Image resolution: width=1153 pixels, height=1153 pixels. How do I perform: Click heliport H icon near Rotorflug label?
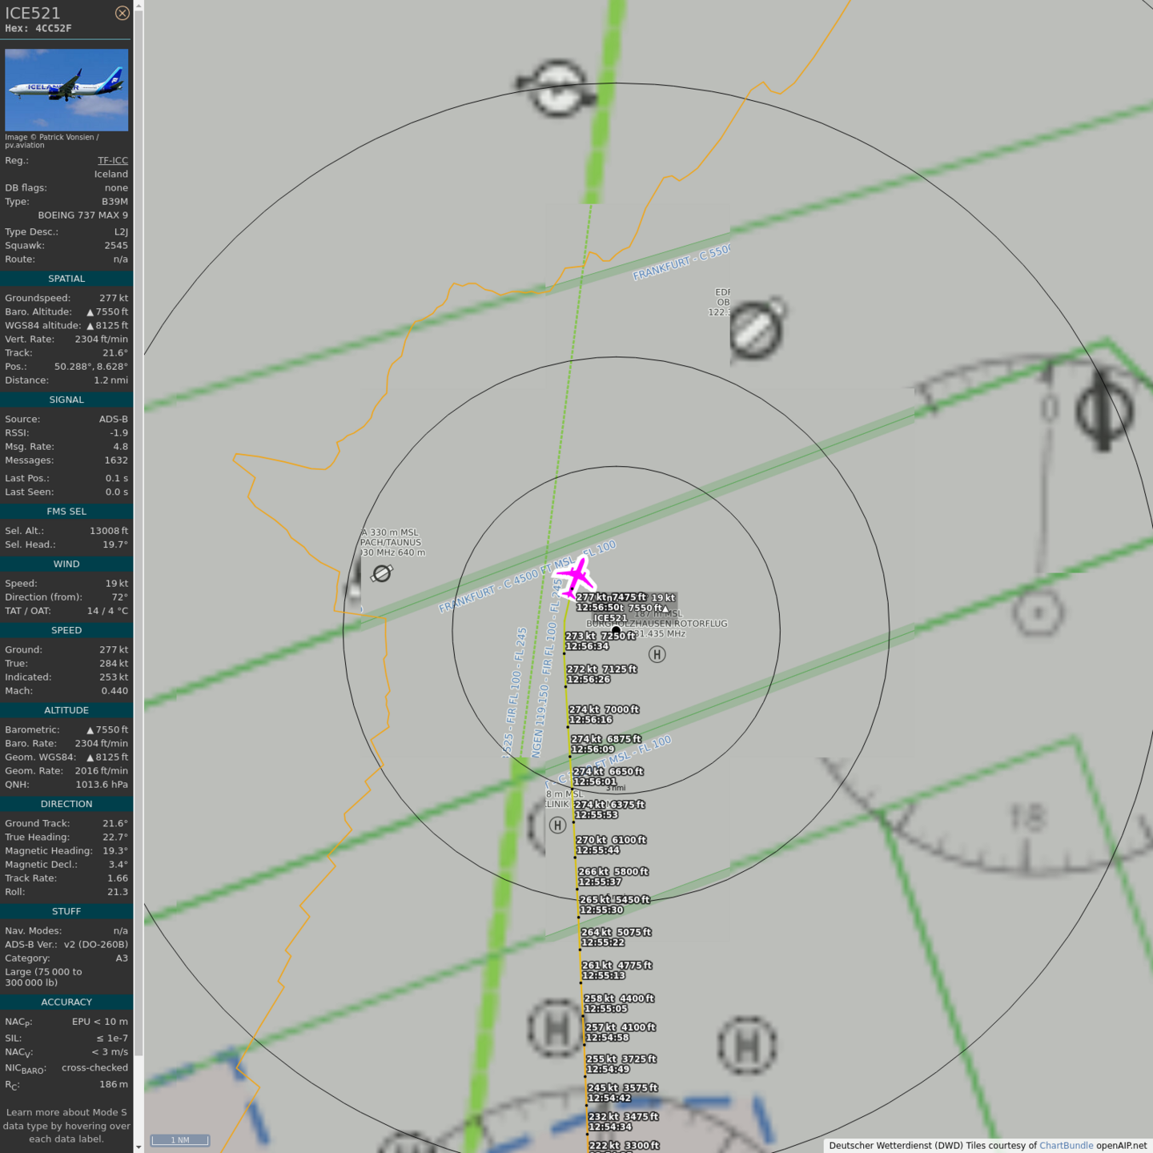coord(657,655)
